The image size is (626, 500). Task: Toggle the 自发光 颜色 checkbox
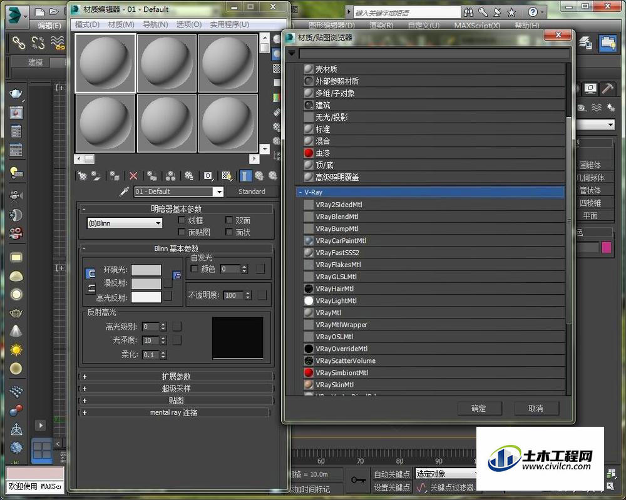195,269
